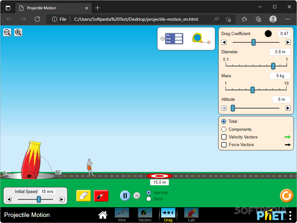Click the 80° cannon angle label
297x223 pixels.
click(58, 172)
